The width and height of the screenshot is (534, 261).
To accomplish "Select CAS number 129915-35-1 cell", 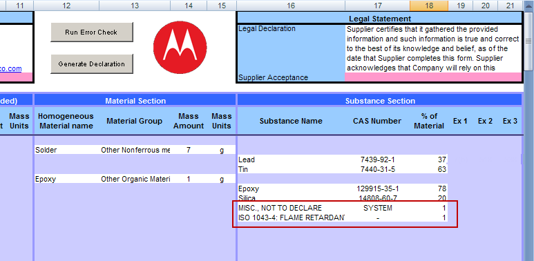I will [x=377, y=188].
